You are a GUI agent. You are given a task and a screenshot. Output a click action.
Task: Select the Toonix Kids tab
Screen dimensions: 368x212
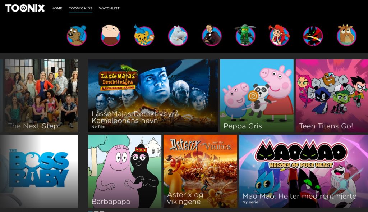(80, 8)
